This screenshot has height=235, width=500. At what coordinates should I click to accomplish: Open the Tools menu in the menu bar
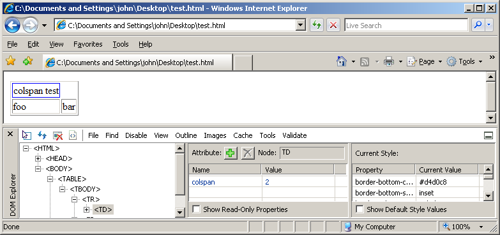tap(121, 44)
